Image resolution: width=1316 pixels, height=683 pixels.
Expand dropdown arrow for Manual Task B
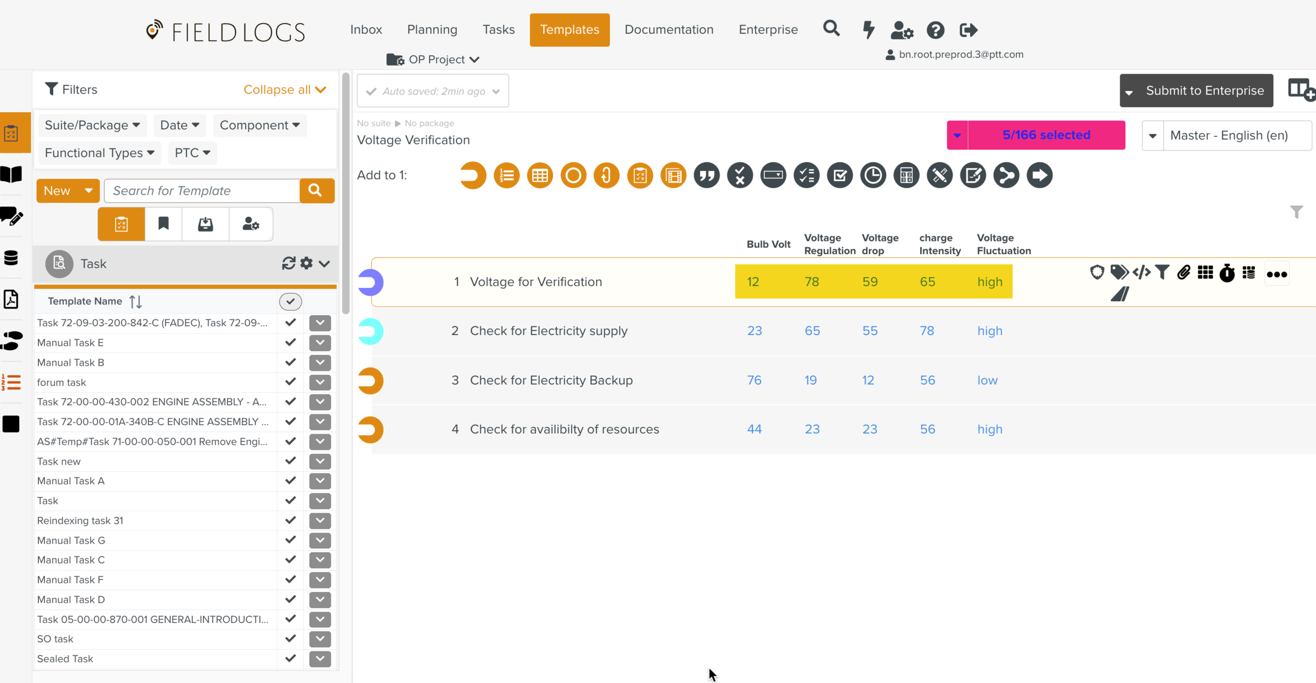(x=320, y=363)
